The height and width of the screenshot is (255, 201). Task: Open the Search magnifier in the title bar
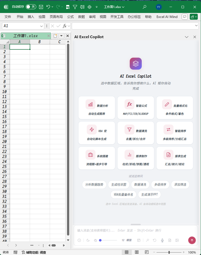[144, 7]
